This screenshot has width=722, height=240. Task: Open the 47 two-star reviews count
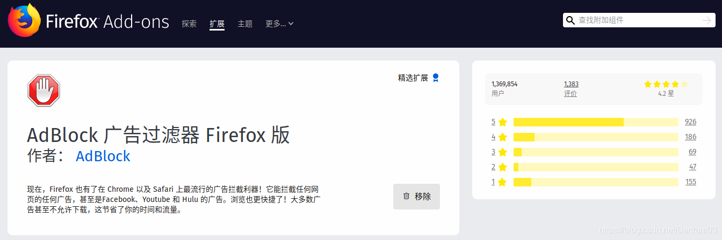pyautogui.click(x=692, y=167)
